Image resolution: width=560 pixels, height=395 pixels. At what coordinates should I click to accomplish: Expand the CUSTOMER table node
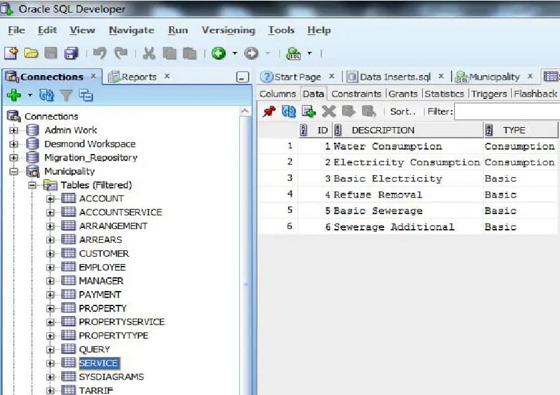point(50,253)
